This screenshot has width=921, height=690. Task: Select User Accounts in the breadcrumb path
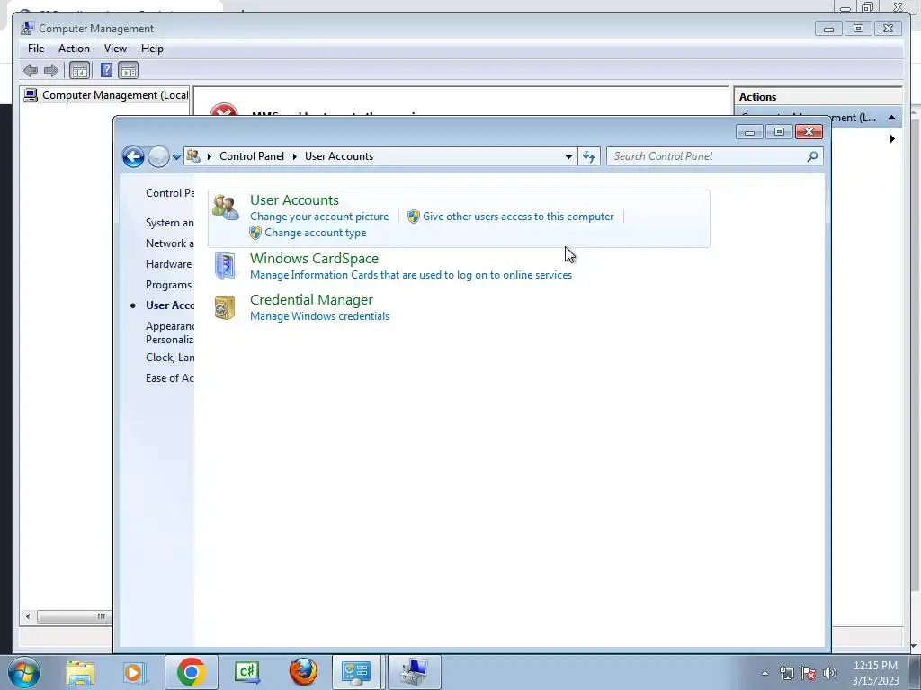[339, 156]
